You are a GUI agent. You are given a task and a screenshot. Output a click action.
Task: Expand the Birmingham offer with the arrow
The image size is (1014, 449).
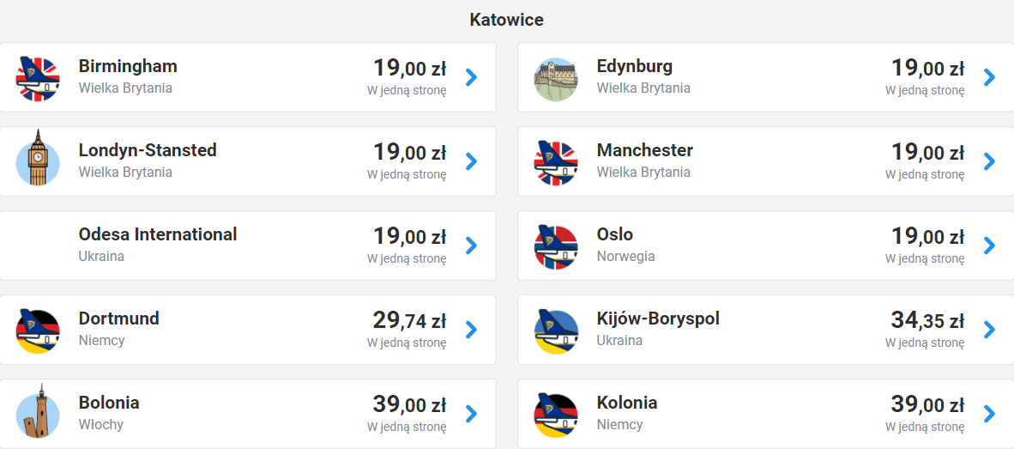[471, 77]
